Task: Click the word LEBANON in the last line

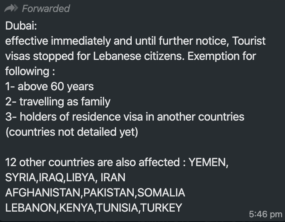Action: click(31, 208)
